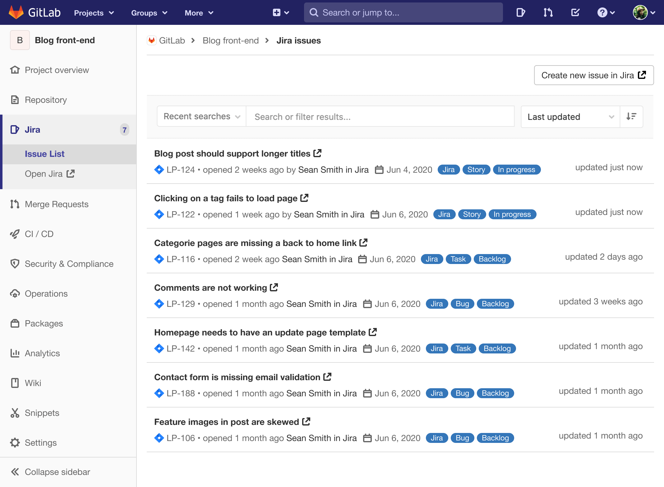Expand the Recent searches dropdown
664x487 pixels.
click(x=201, y=116)
